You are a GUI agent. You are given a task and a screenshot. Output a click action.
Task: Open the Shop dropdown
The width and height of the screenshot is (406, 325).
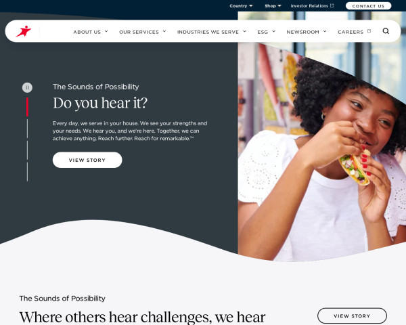click(x=273, y=5)
